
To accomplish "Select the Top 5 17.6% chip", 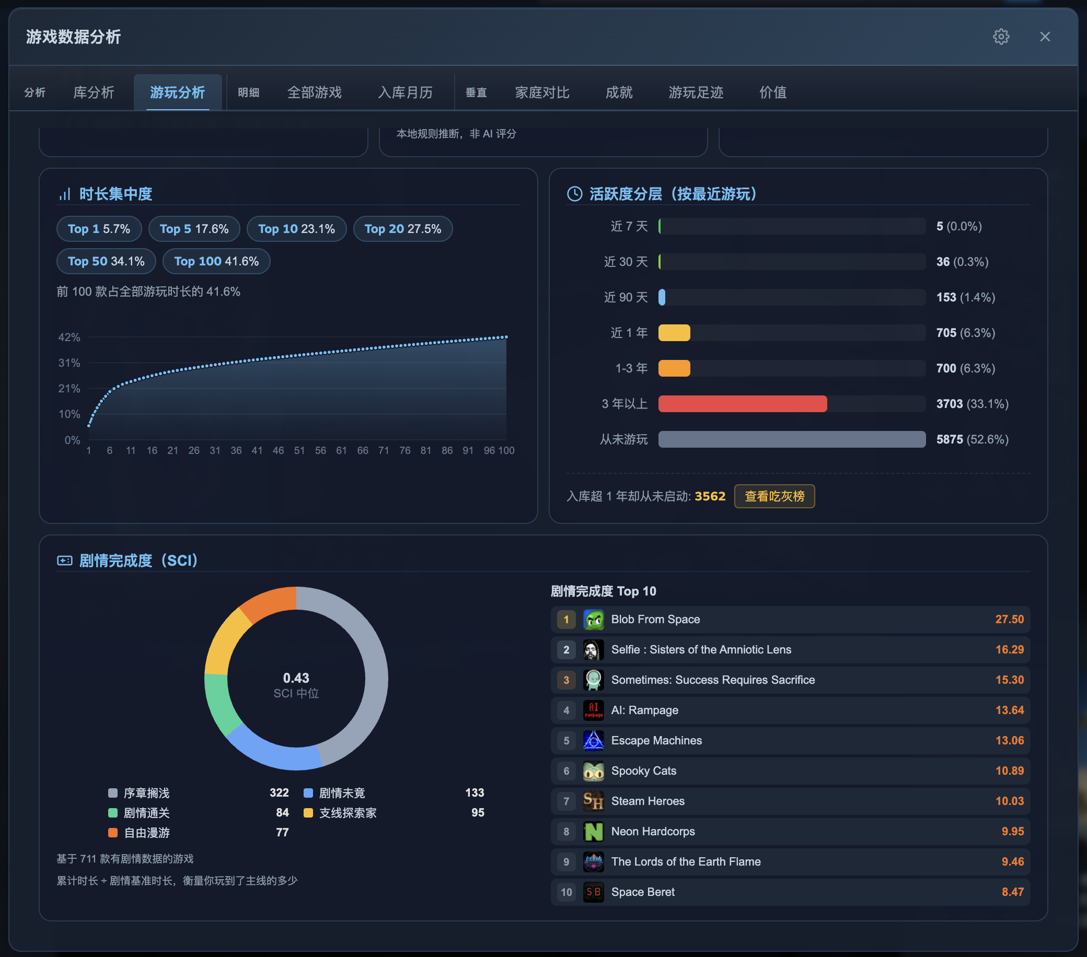I will [194, 229].
